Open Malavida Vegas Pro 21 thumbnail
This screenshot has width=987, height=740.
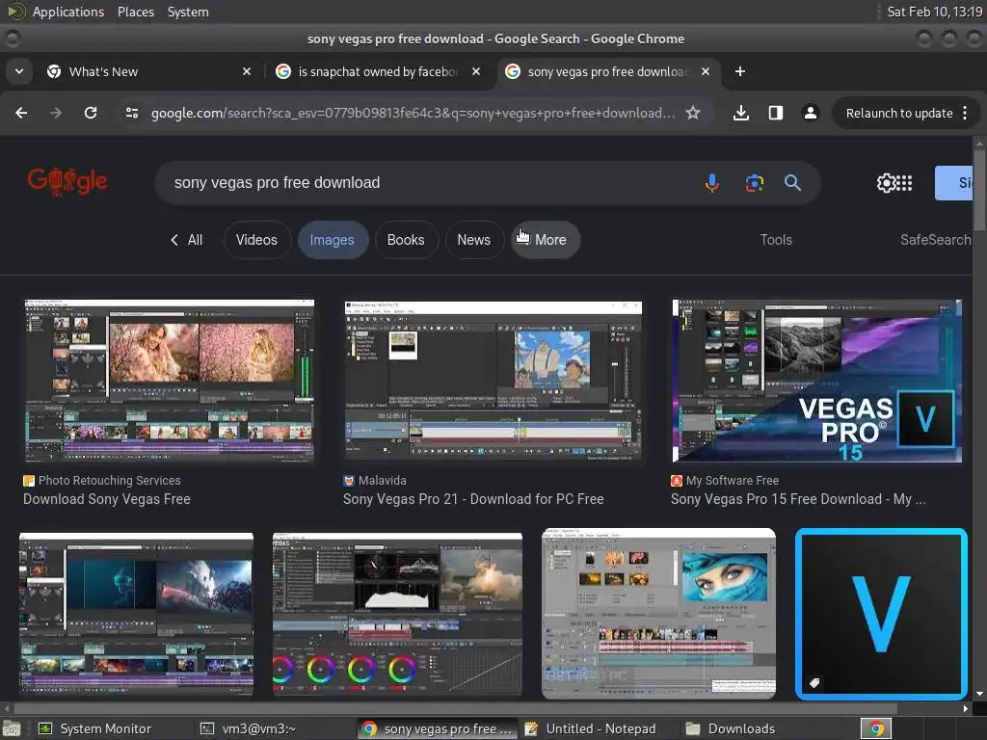pos(493,382)
